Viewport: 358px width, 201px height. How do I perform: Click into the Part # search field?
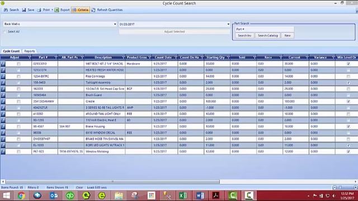(x=265, y=29)
